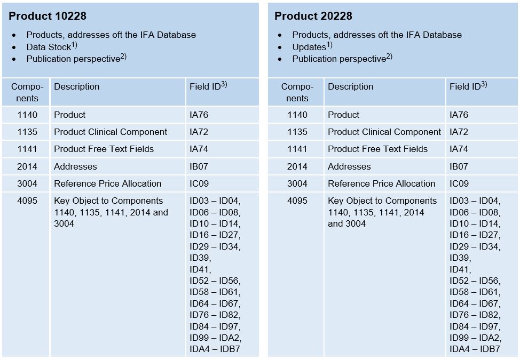The height and width of the screenshot is (360, 520).
Task: Click IC09 field ID in right table
Action: coord(459,183)
